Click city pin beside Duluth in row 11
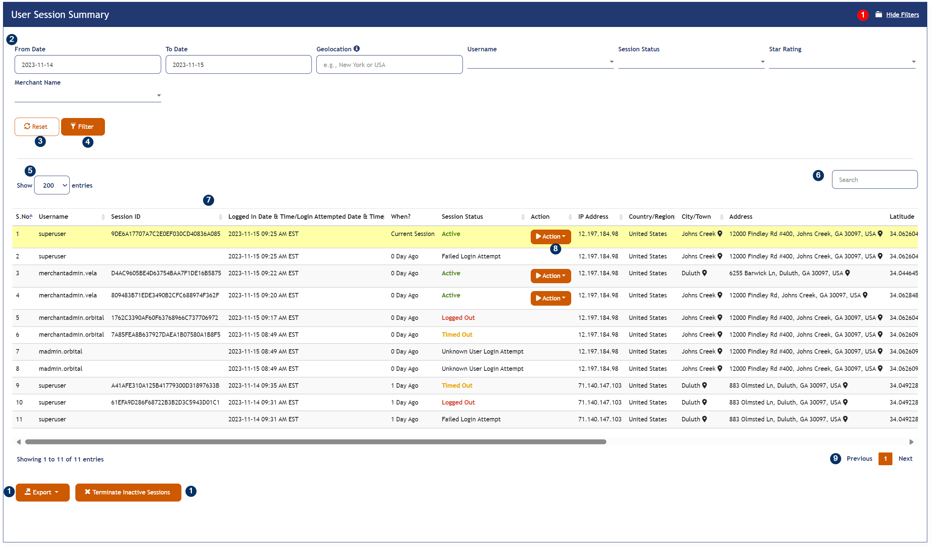 704,419
